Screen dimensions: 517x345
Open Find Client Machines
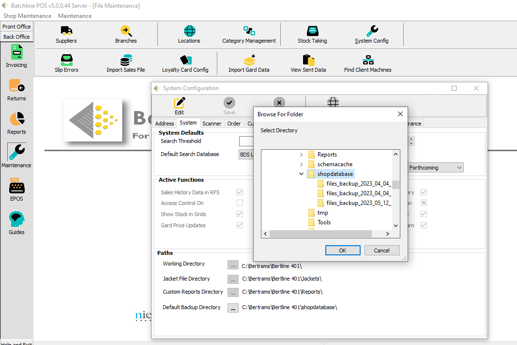pos(367,63)
